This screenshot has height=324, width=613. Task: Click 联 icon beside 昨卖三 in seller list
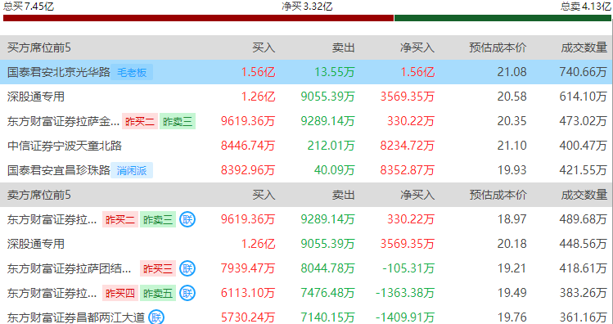pyautogui.click(x=187, y=219)
